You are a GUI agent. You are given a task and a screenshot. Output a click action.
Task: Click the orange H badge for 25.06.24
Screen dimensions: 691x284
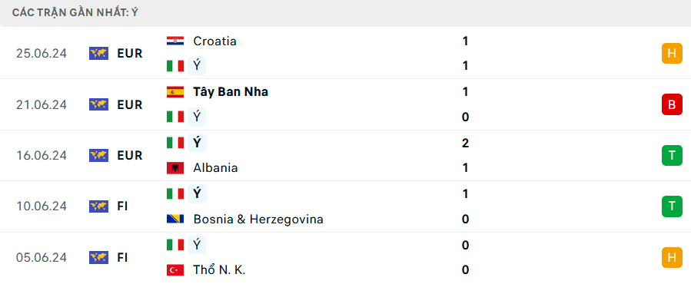point(672,53)
